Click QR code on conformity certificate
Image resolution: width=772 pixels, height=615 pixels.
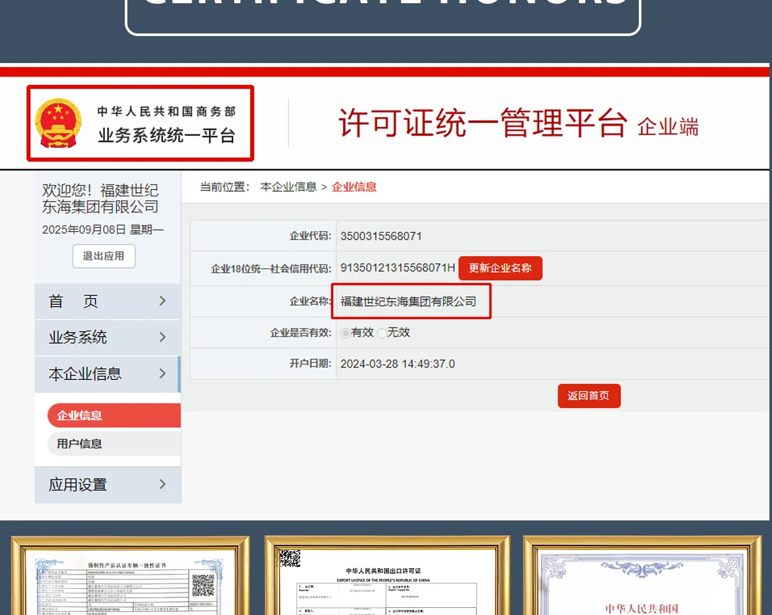[203, 585]
